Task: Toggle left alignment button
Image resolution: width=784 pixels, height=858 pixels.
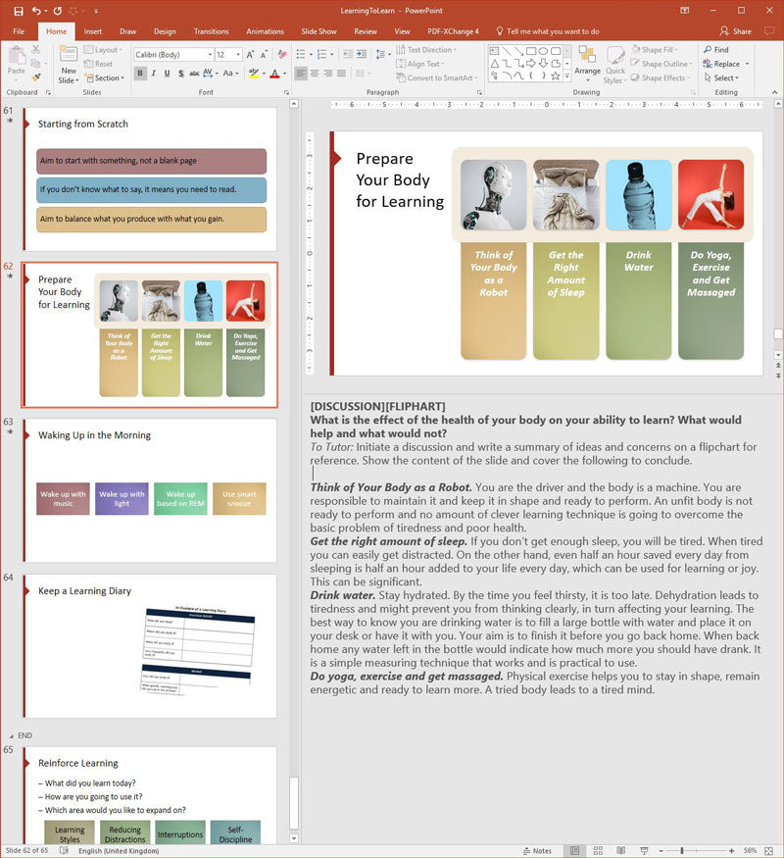Action: (301, 73)
